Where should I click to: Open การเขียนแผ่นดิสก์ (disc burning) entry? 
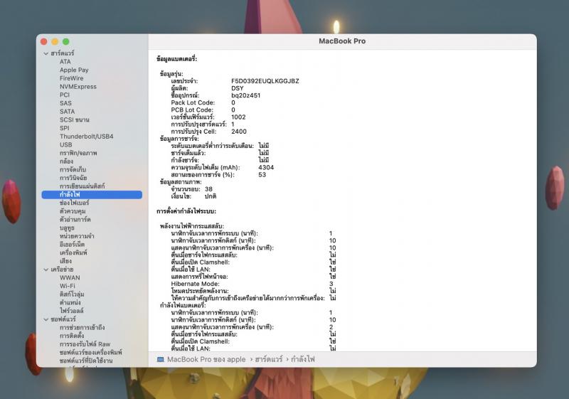point(83,186)
